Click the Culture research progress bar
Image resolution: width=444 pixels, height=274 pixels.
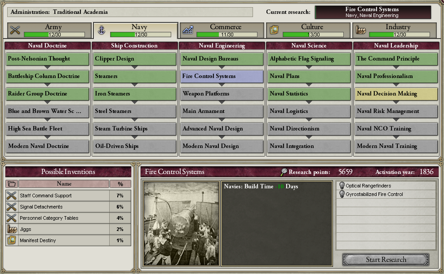tap(313, 35)
